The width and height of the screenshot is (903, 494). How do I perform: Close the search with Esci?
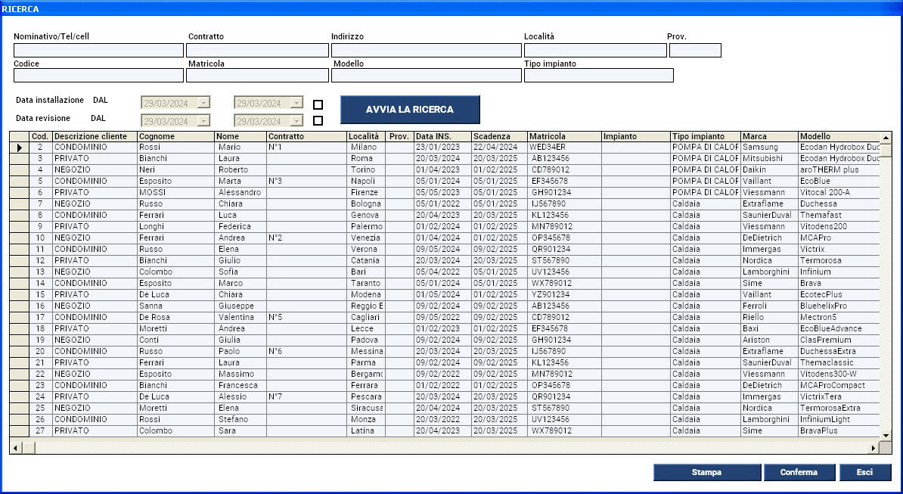pos(864,472)
